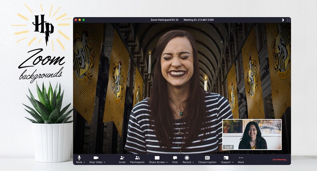This screenshot has width=317, height=171.
Task: Close the Zoom window with the red button
Action: [76, 20]
